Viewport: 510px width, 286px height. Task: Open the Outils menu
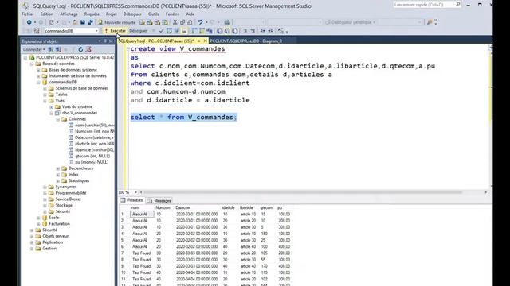tap(153, 14)
